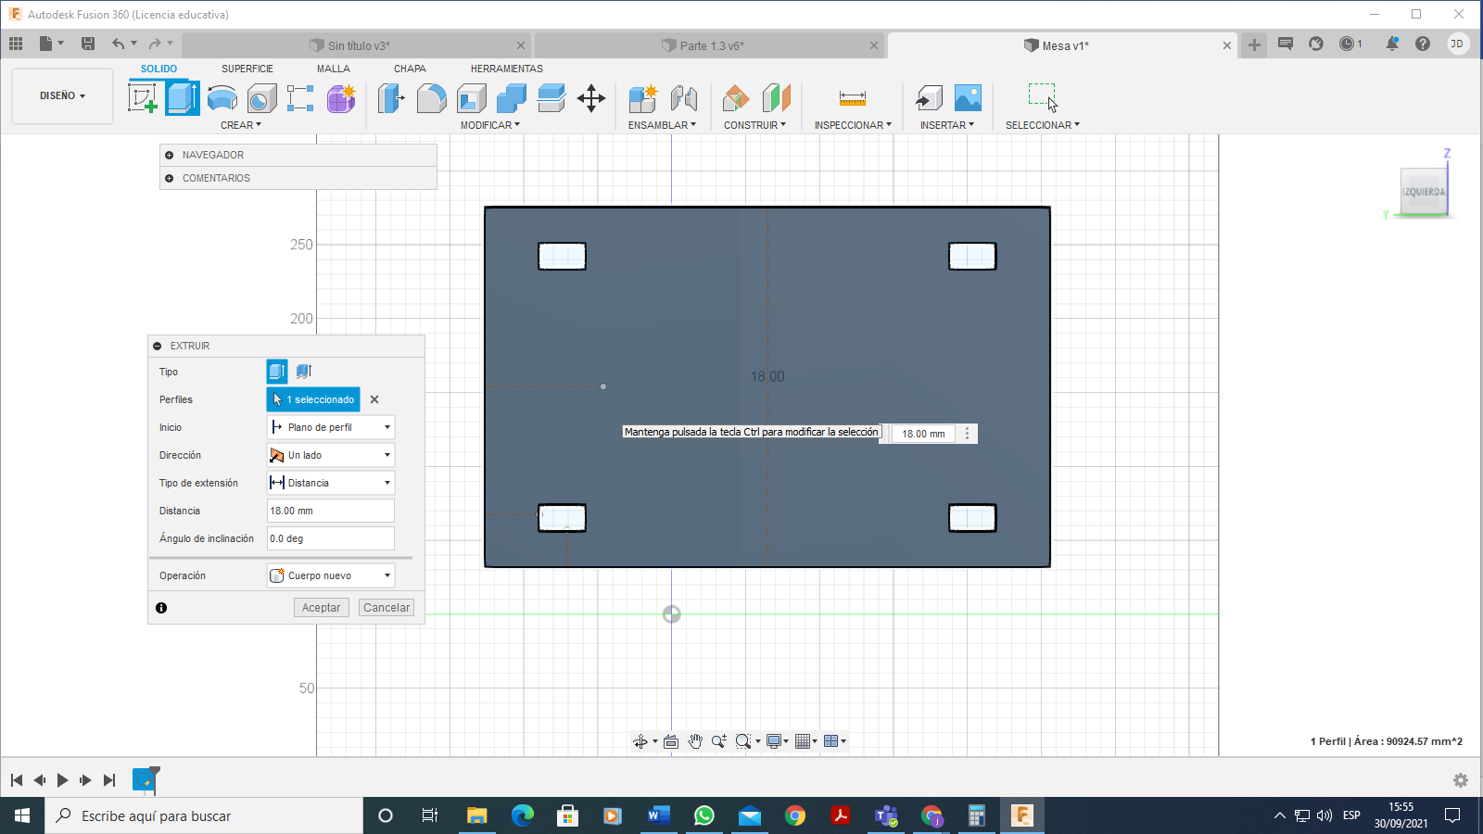
Task: Activate the Extrude tool in the toolbar
Action: [183, 97]
